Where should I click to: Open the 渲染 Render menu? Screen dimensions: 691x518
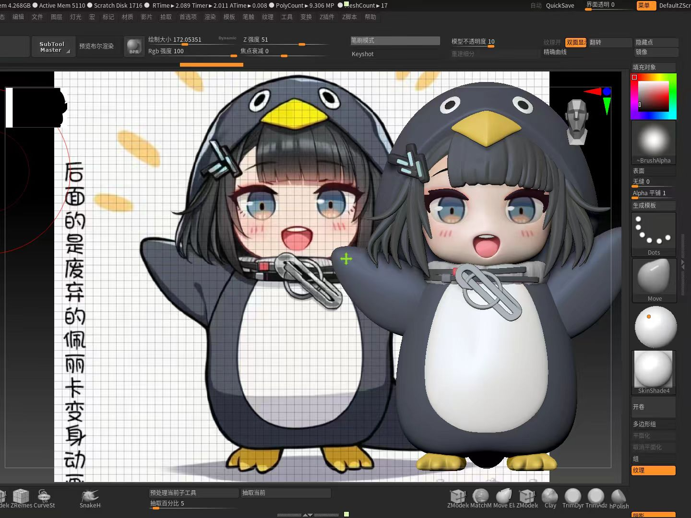point(210,17)
